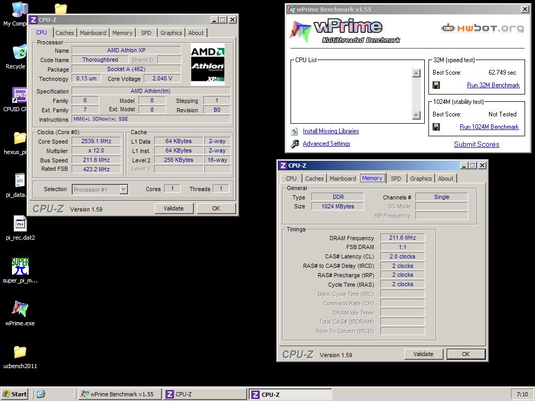
Task: Select the ucbench2011 folder icon
Action: click(20, 352)
